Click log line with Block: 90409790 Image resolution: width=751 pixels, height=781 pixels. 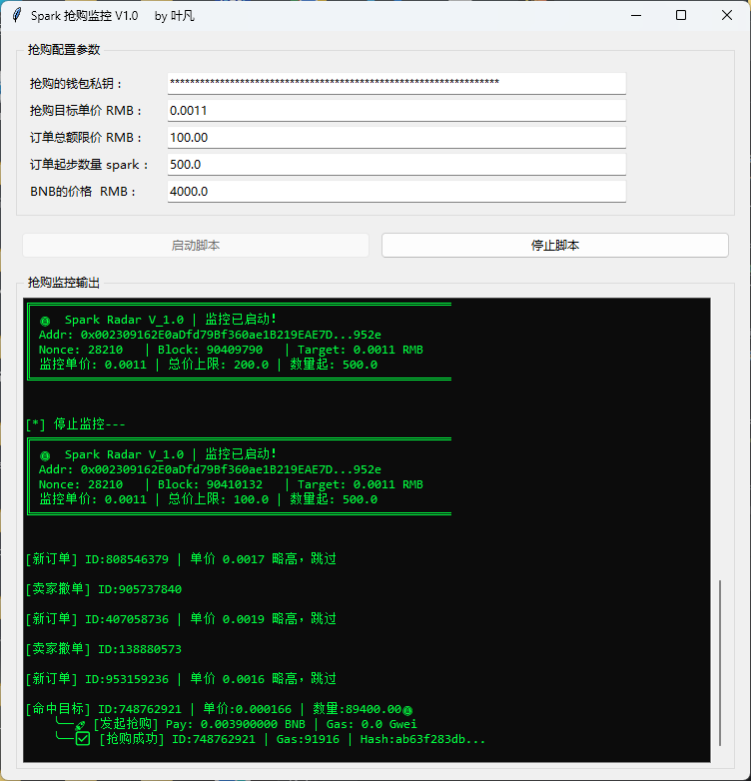pos(231,350)
